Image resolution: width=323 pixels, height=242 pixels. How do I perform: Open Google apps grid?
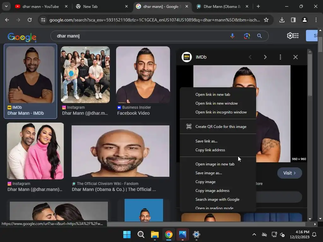pos(296,36)
